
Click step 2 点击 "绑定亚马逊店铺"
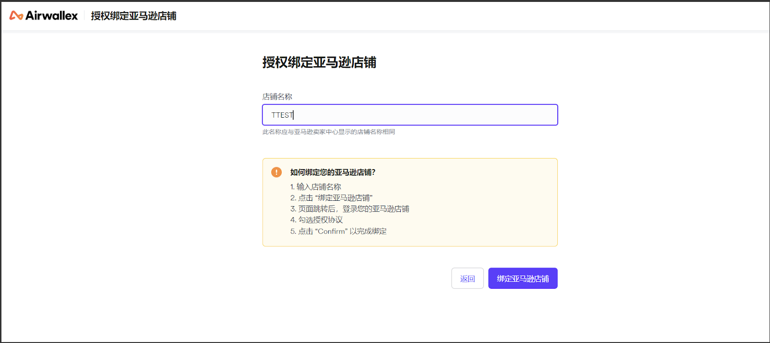331,198
